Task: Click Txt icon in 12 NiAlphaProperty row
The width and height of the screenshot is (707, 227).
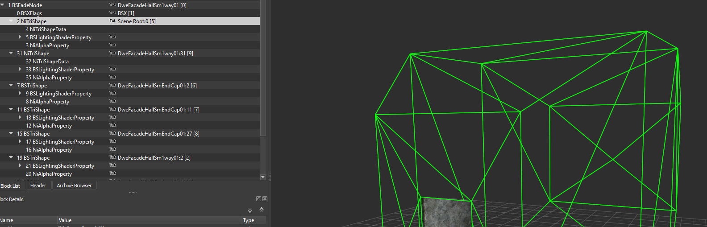Action: pyautogui.click(x=112, y=125)
